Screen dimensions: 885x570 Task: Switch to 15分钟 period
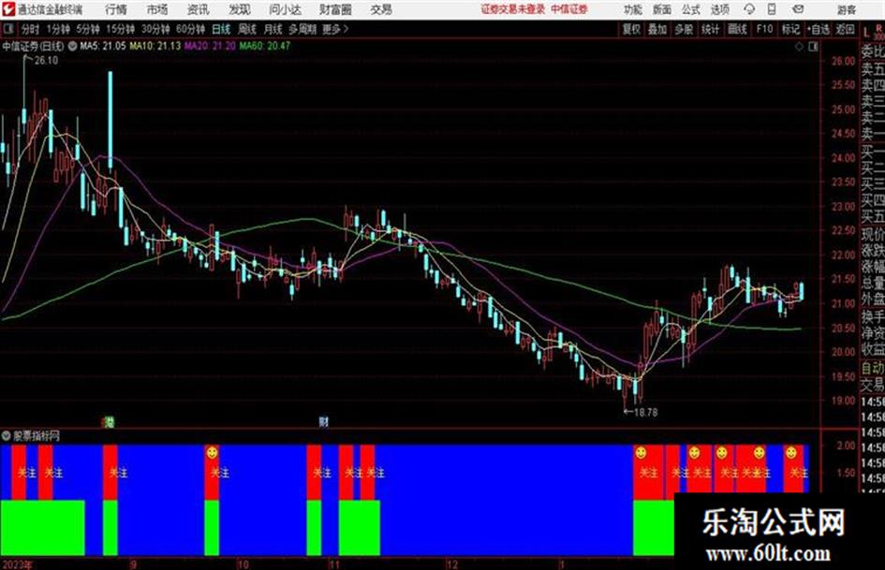pos(121,29)
